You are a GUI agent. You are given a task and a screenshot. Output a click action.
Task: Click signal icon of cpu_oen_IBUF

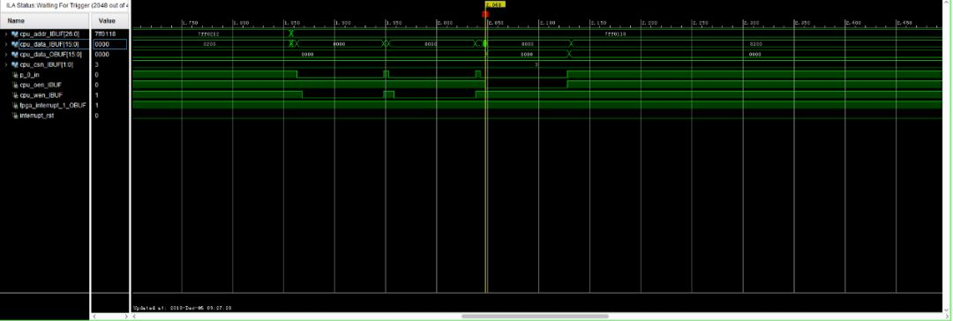point(15,86)
